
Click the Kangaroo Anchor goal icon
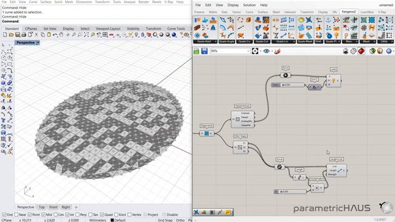point(328,20)
